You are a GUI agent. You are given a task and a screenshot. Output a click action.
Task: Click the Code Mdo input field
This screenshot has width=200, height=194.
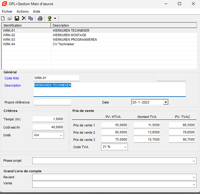click(56, 78)
